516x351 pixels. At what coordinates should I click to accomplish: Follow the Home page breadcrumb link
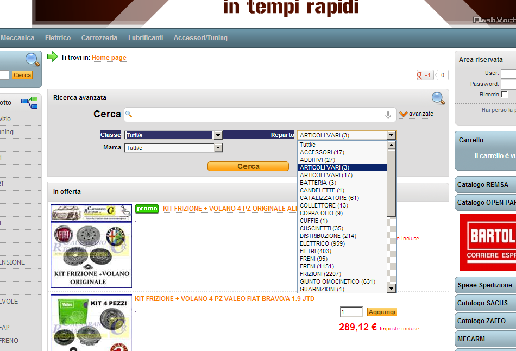pyautogui.click(x=109, y=57)
